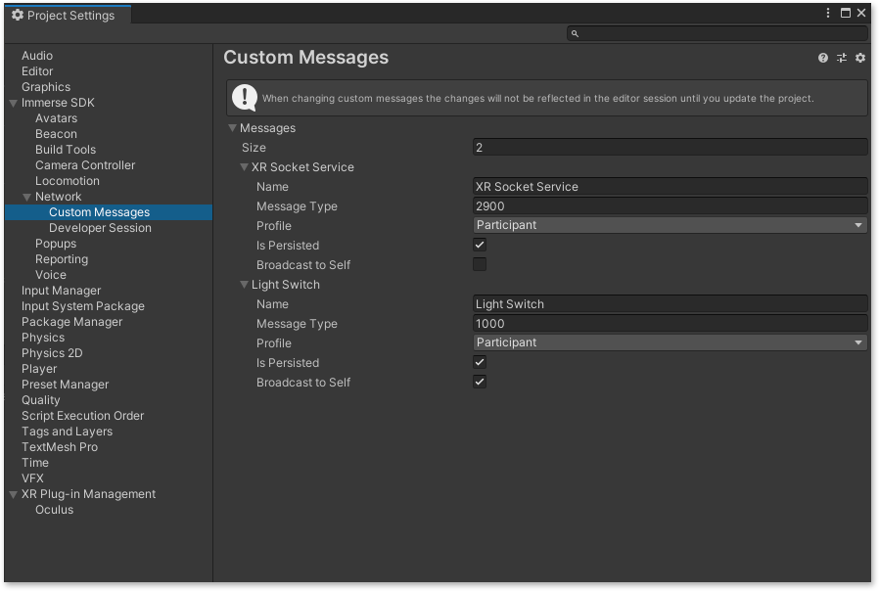879x591 pixels.
Task: Open Camera Controller settings
Action: [x=85, y=165]
